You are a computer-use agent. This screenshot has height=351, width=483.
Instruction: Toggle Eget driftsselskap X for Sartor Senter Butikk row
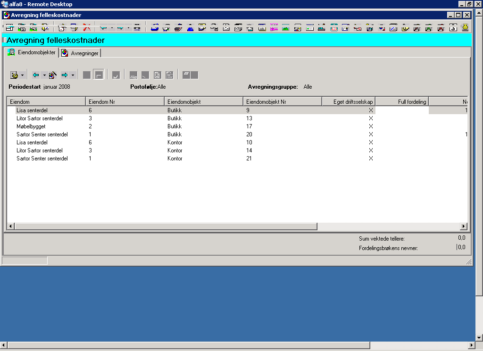(x=371, y=134)
